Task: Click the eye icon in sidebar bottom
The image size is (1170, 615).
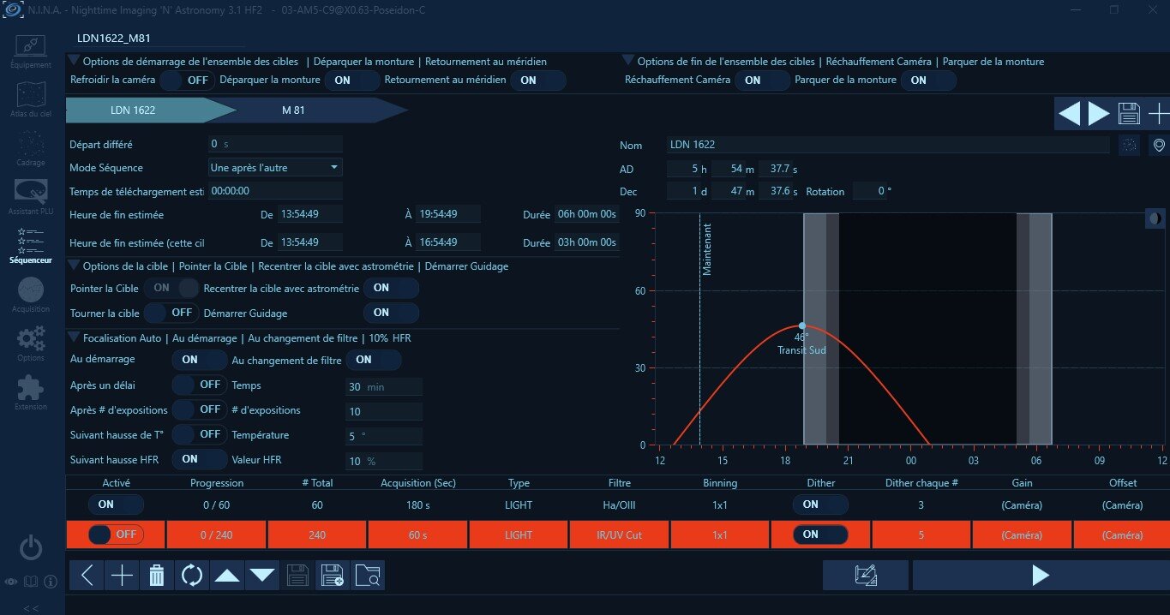Action: 11,582
